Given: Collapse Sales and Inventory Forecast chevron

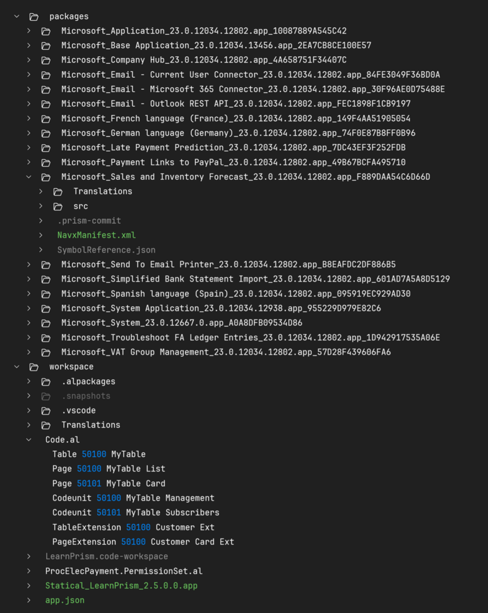Looking at the screenshot, I should tap(29, 177).
